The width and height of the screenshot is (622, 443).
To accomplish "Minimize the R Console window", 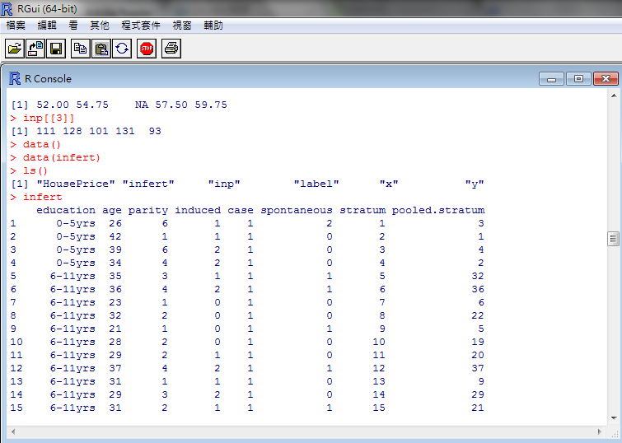I will (x=551, y=79).
